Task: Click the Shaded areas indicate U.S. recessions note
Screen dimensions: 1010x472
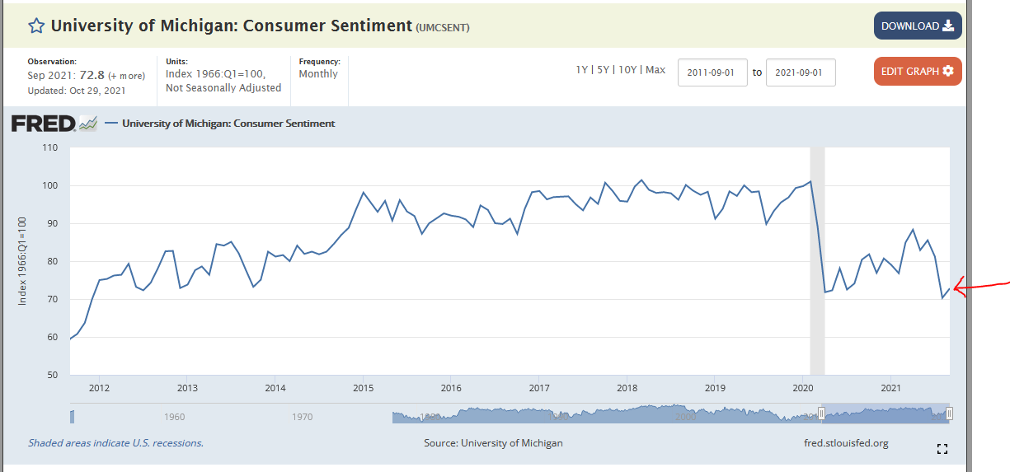Action: [x=115, y=443]
